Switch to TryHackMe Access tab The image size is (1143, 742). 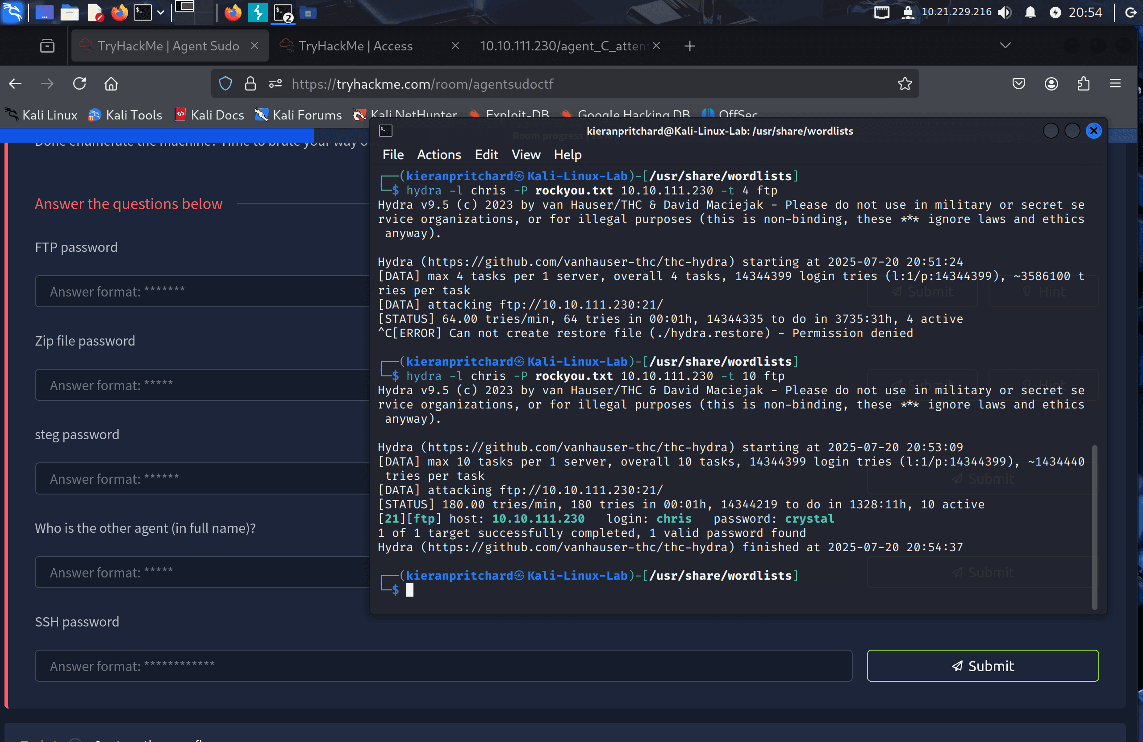click(x=355, y=46)
